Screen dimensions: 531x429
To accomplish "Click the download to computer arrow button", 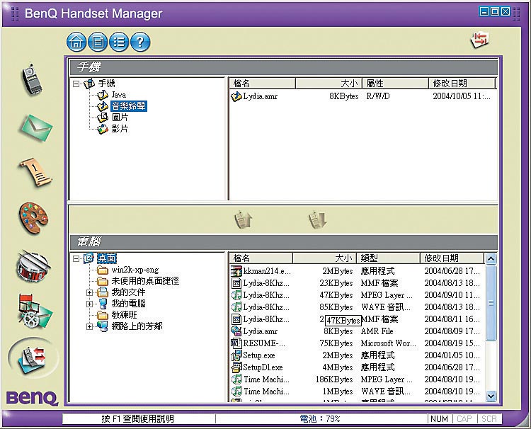I will [318, 219].
